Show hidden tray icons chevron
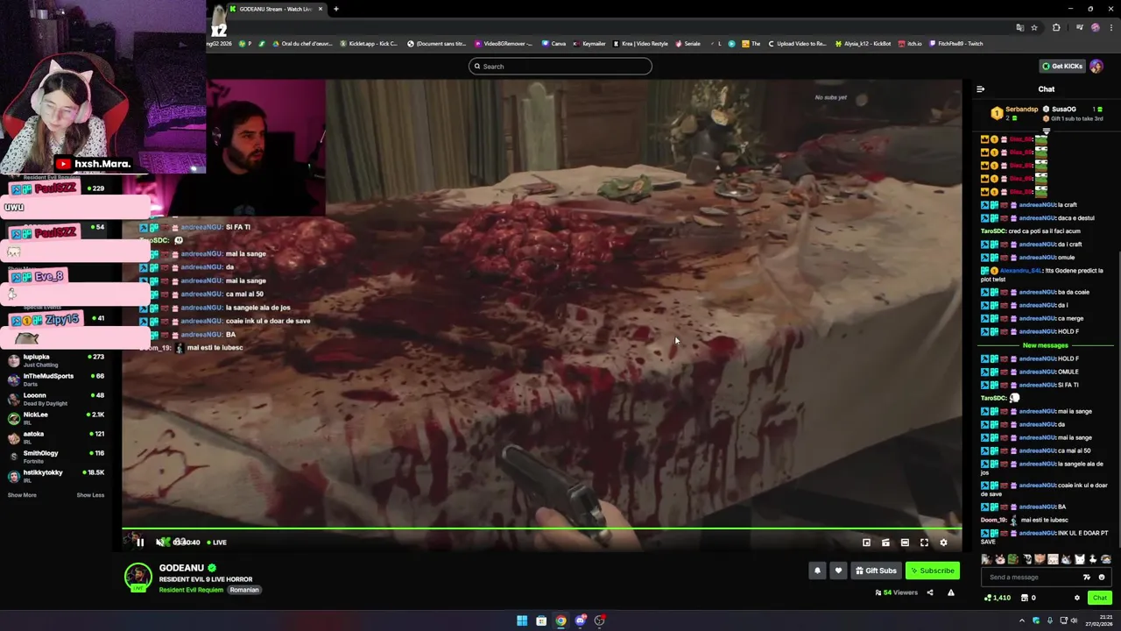 (x=1021, y=620)
